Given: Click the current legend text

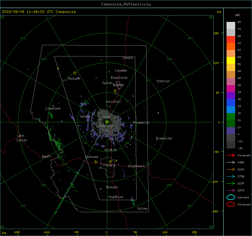Looking at the screenshot, I should (x=243, y=198).
